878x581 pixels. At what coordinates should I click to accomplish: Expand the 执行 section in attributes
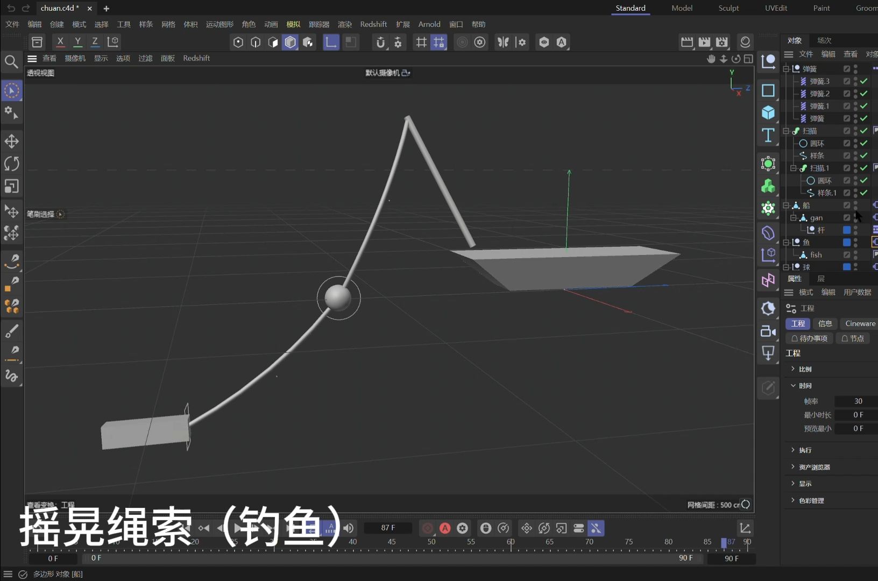[792, 450]
